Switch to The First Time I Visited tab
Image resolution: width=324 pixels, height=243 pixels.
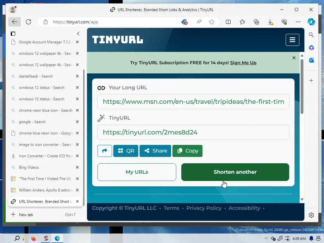(x=45, y=179)
